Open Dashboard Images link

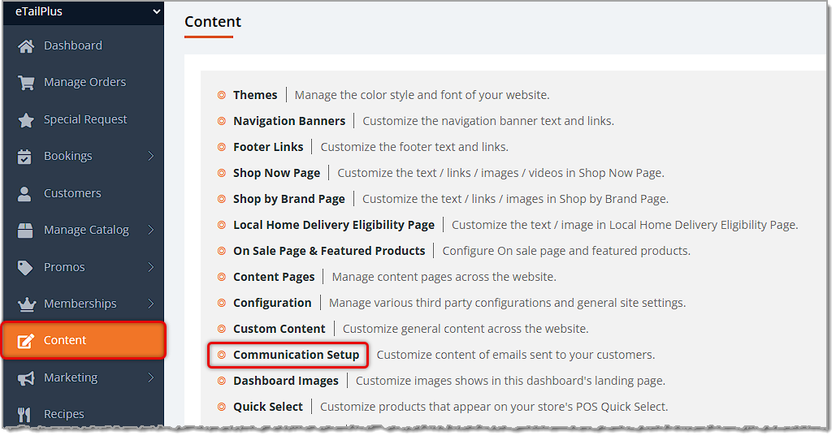coord(286,382)
